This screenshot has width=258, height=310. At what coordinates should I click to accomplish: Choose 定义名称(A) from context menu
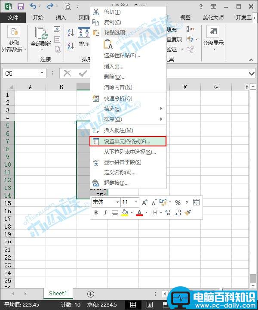pos(128,173)
